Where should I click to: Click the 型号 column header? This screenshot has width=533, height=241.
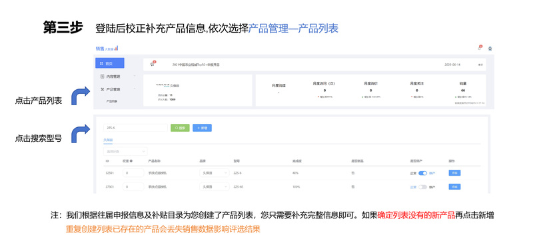(x=237, y=161)
